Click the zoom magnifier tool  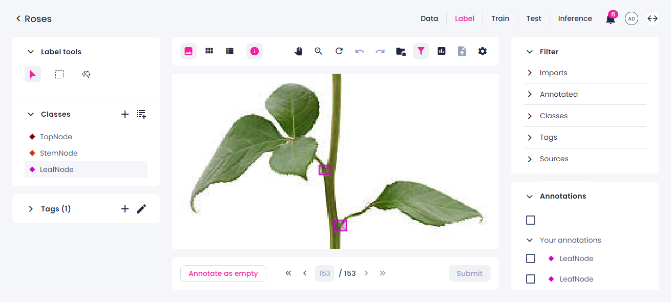[x=319, y=51]
